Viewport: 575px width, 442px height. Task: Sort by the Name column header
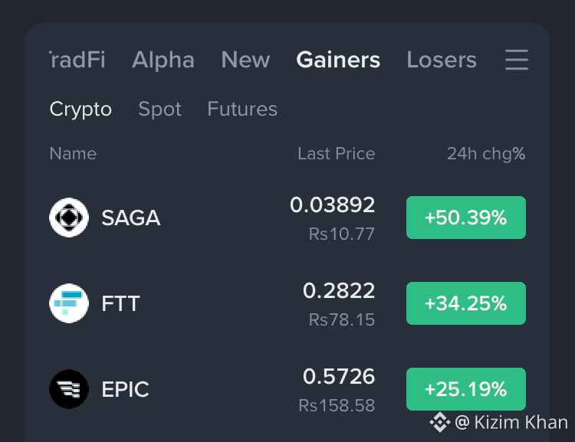coord(73,153)
